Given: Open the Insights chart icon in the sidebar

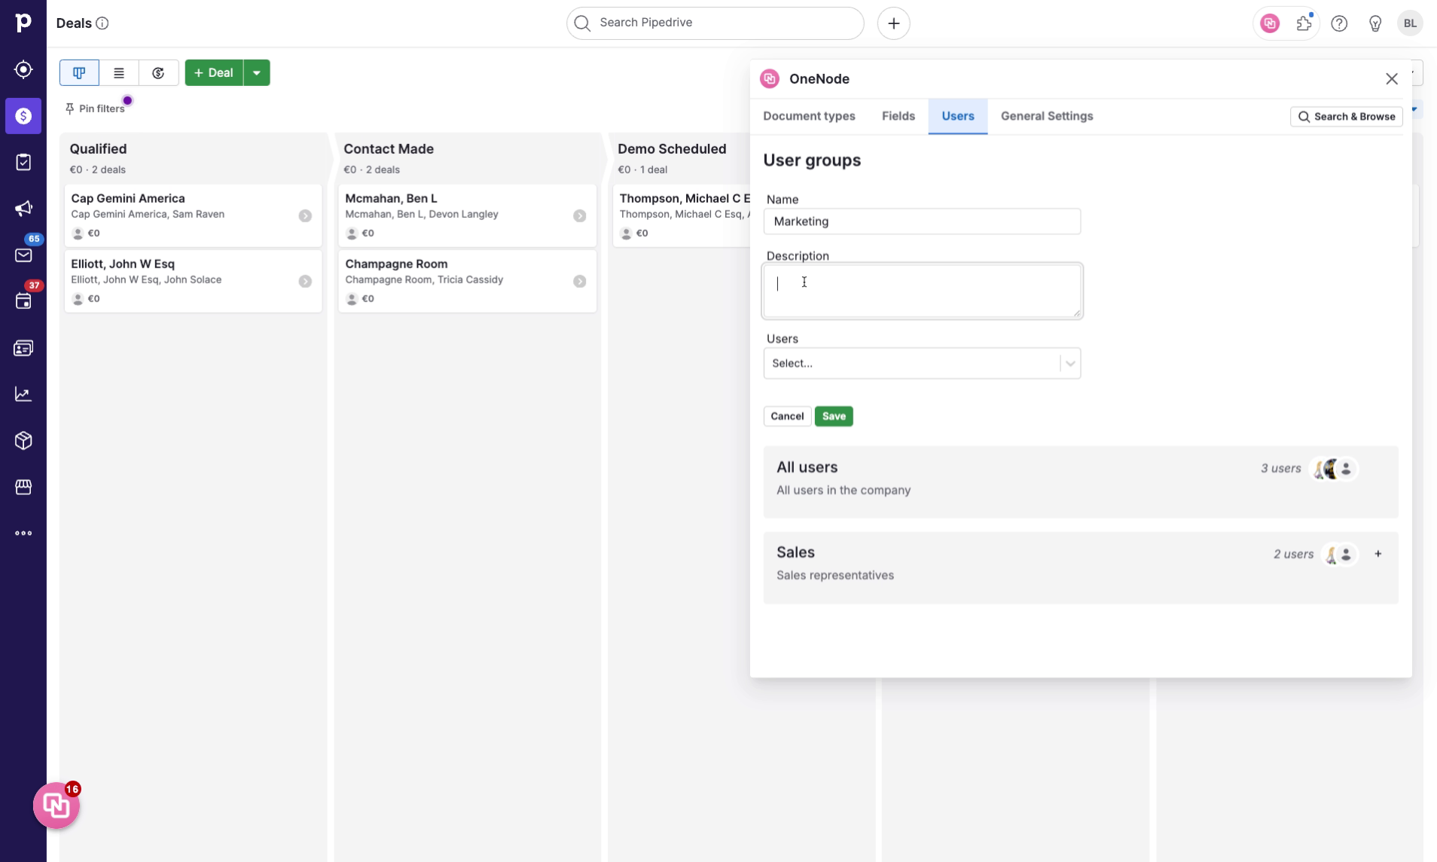Looking at the screenshot, I should [23, 394].
